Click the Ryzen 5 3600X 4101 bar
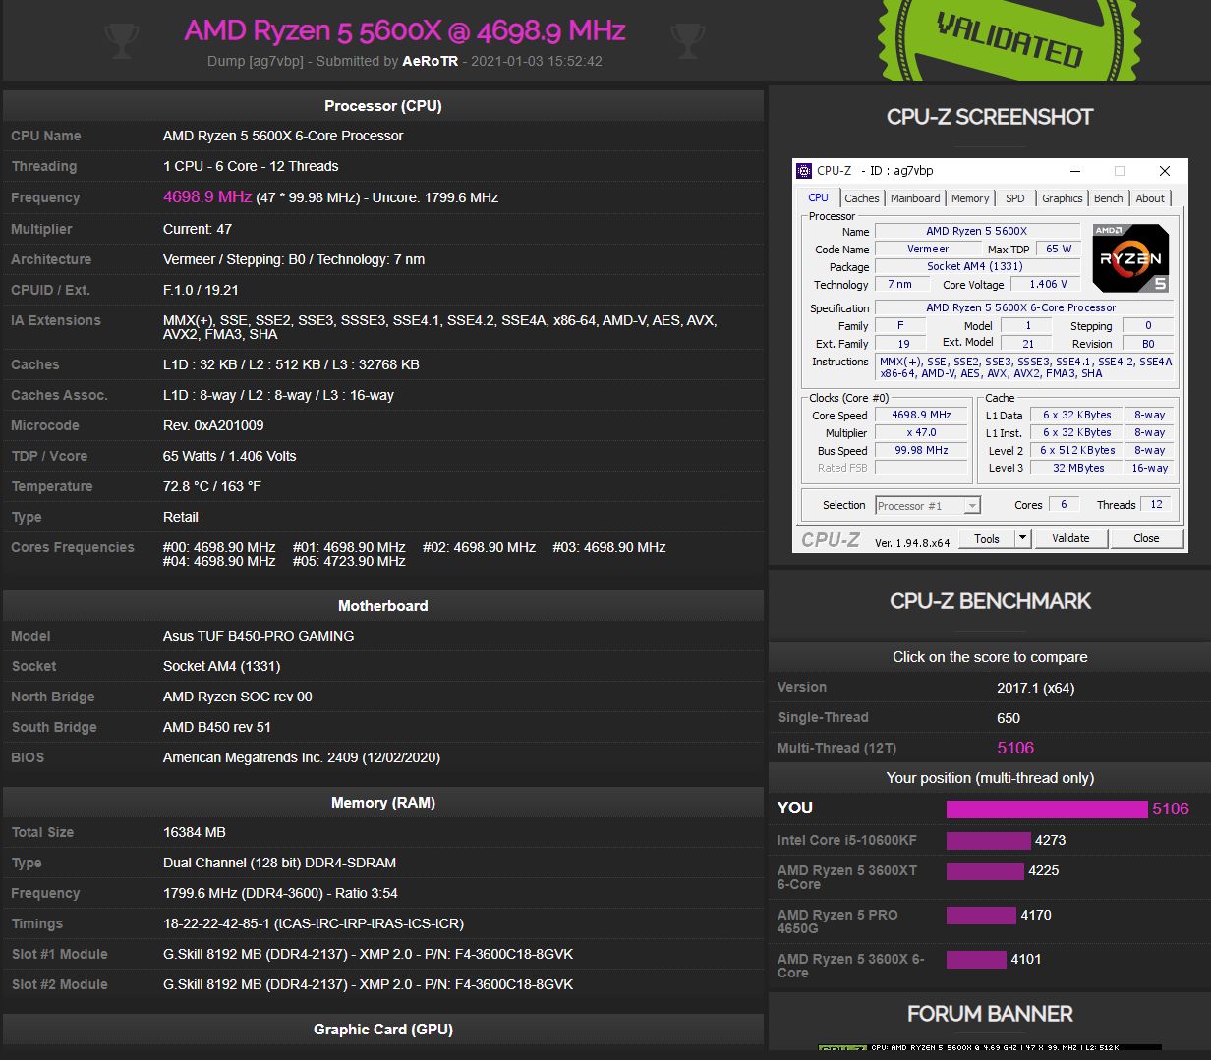The height and width of the screenshot is (1060, 1211). [976, 959]
